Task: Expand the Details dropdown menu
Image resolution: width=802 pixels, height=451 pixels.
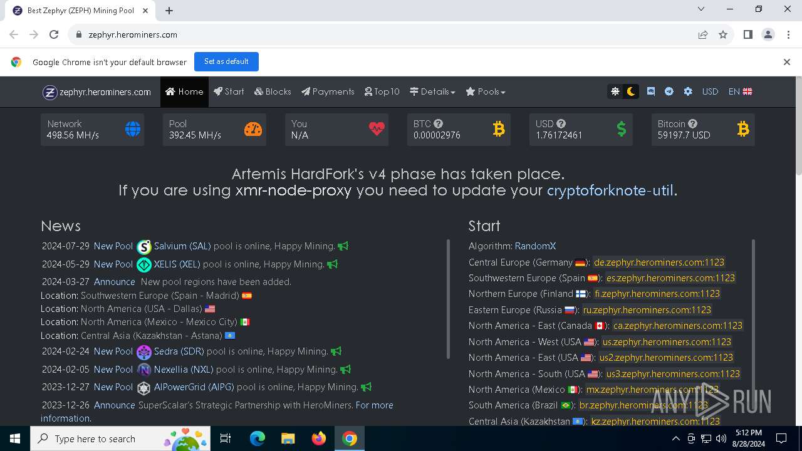Action: point(432,91)
